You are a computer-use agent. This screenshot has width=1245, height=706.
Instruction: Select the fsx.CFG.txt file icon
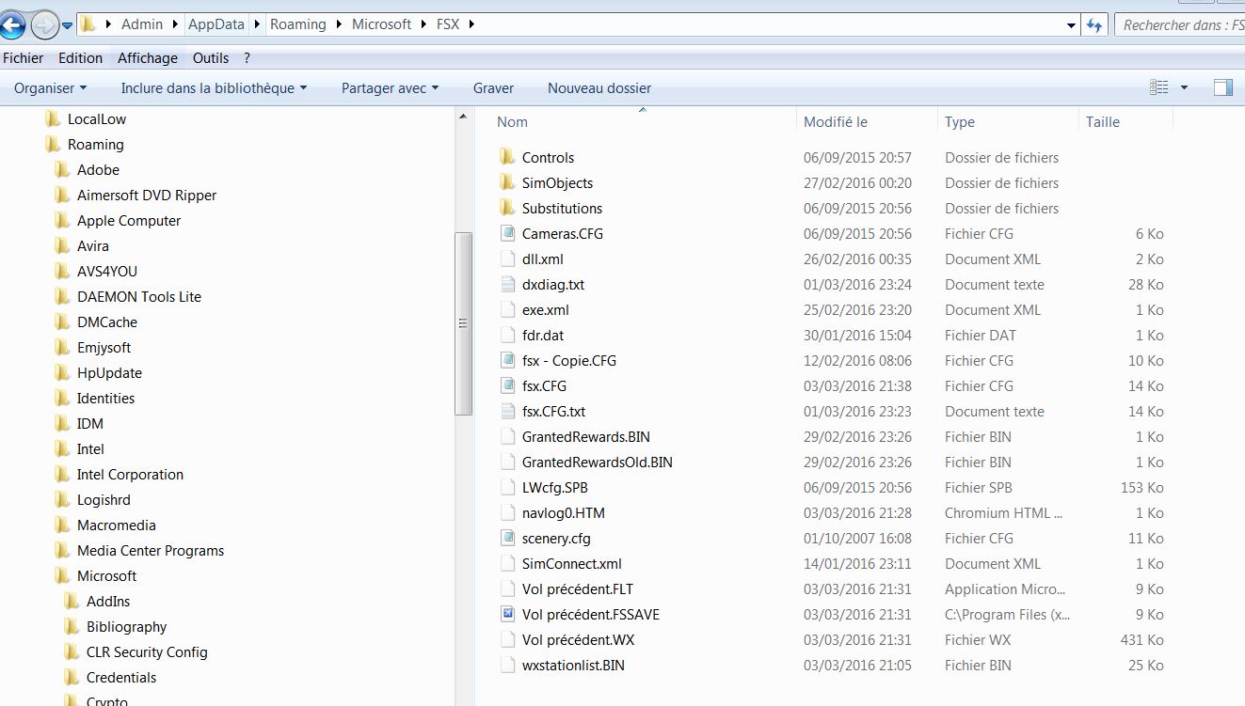tap(507, 411)
